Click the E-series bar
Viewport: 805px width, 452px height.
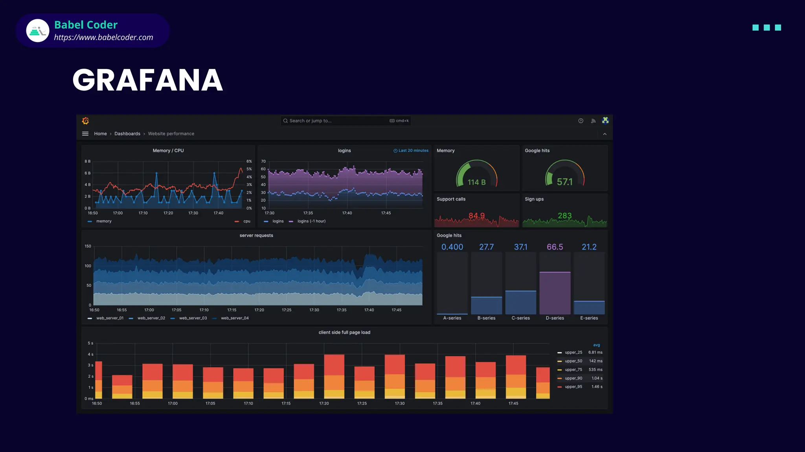589,308
